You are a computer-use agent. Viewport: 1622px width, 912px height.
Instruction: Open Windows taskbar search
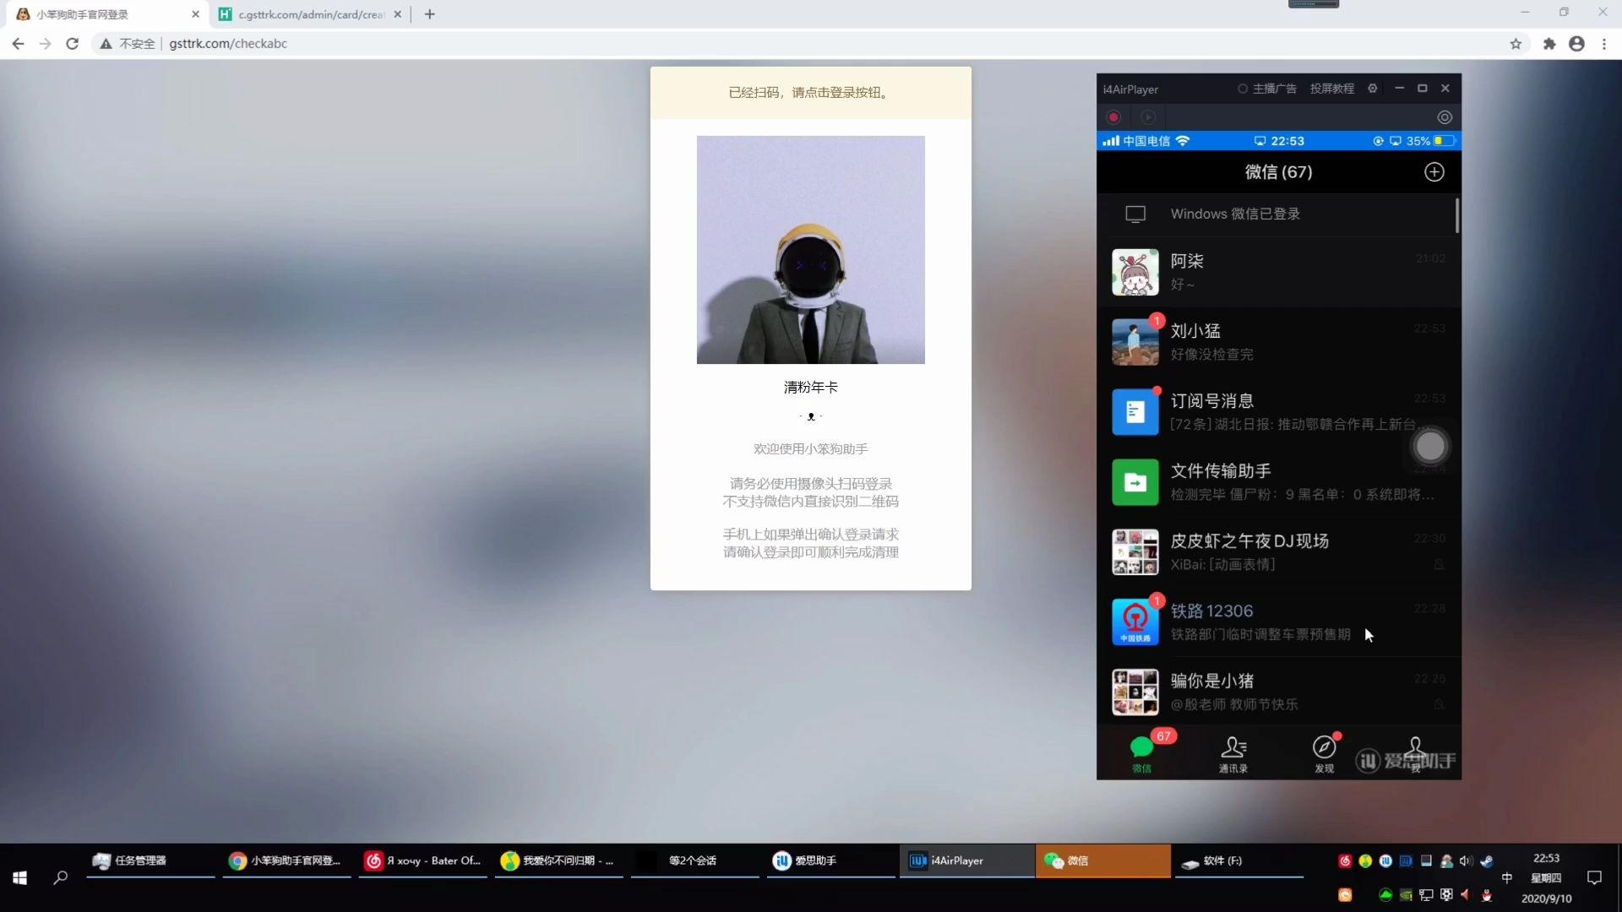[61, 878]
